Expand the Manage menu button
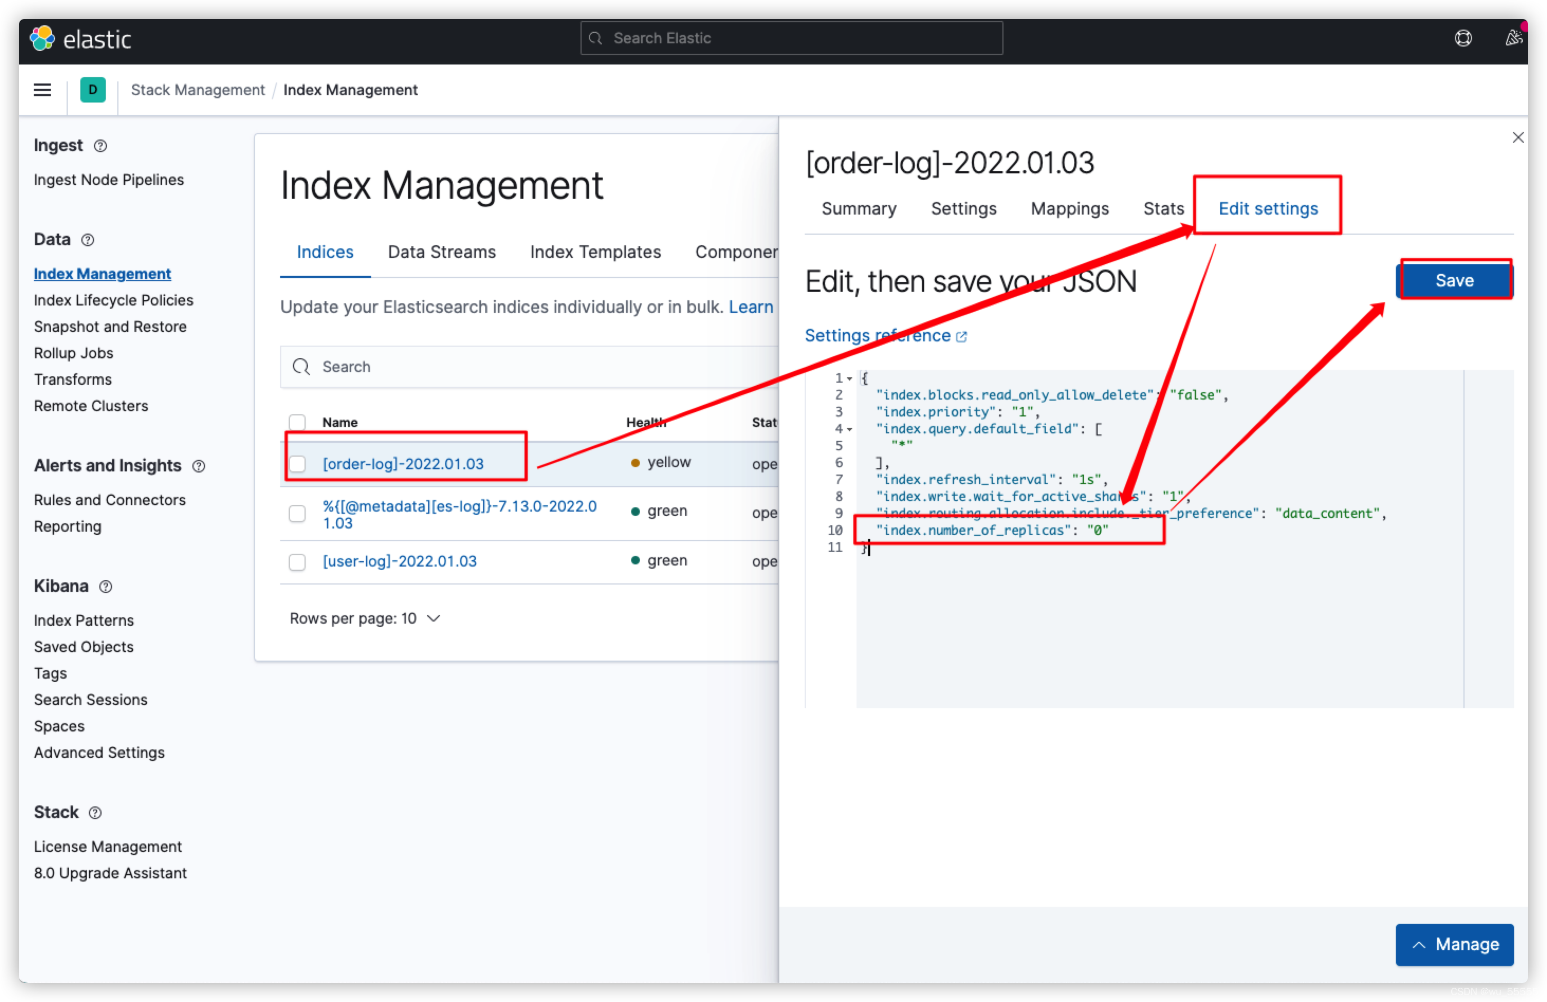This screenshot has width=1547, height=1002. pos(1454,944)
